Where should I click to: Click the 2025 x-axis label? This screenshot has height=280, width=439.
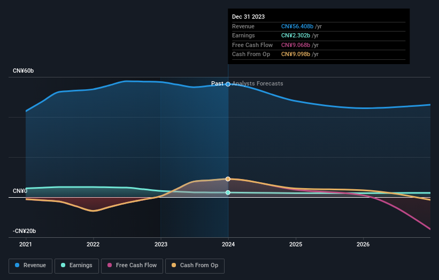(296, 245)
